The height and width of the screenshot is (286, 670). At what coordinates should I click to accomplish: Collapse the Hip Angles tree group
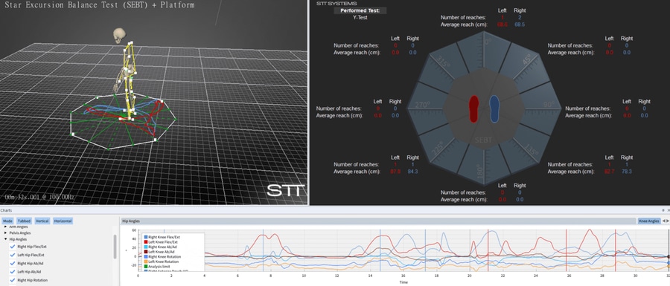6,239
